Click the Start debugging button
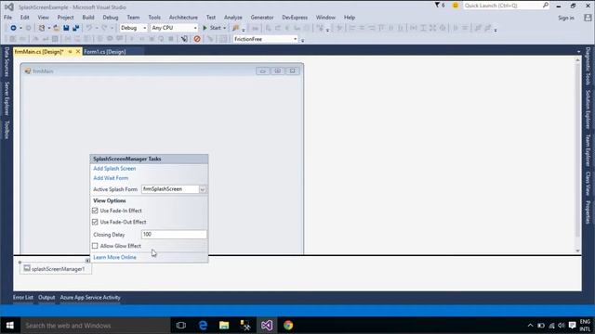The height and width of the screenshot is (334, 595). click(211, 28)
